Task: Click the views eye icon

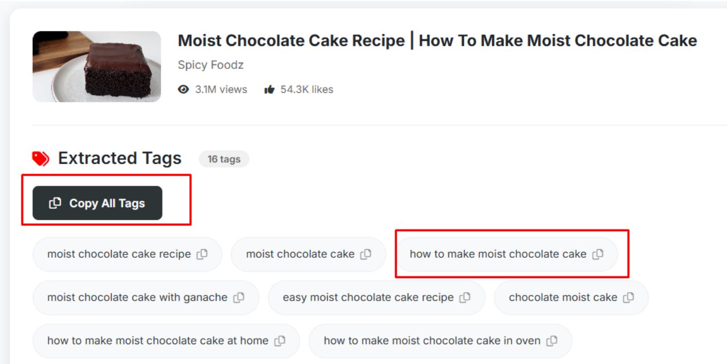Action: pos(183,90)
